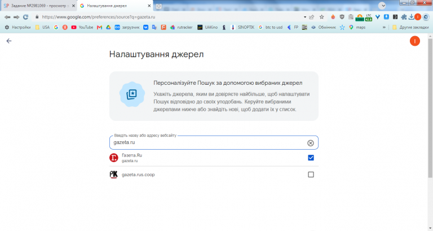Open the FP bookmark
The width and height of the screenshot is (433, 231).
coord(293,27)
